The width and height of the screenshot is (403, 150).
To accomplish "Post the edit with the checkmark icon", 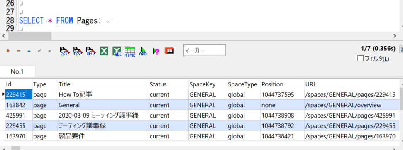I will tap(39, 51).
